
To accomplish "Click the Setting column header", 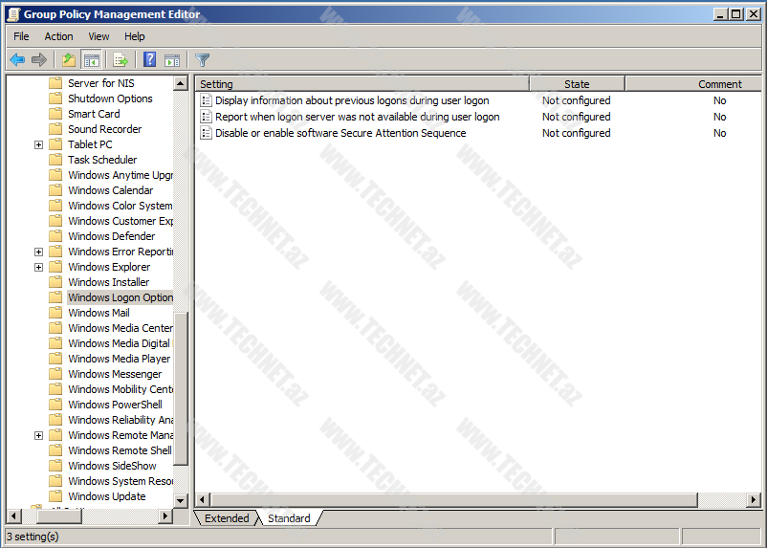I will pyautogui.click(x=362, y=84).
